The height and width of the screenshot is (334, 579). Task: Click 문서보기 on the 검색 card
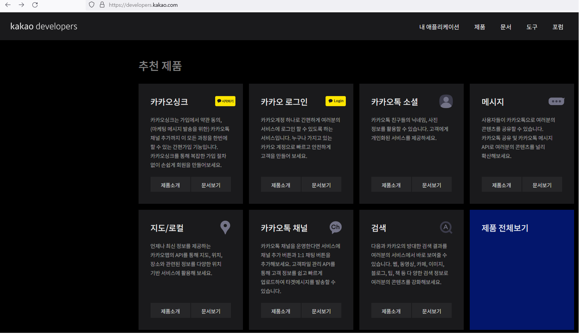click(x=432, y=311)
